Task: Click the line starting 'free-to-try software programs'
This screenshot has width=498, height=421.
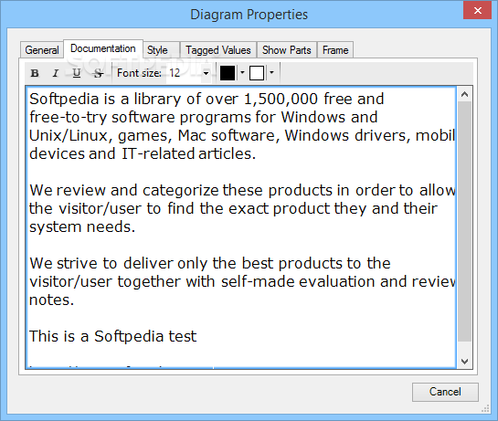Action: [x=203, y=118]
